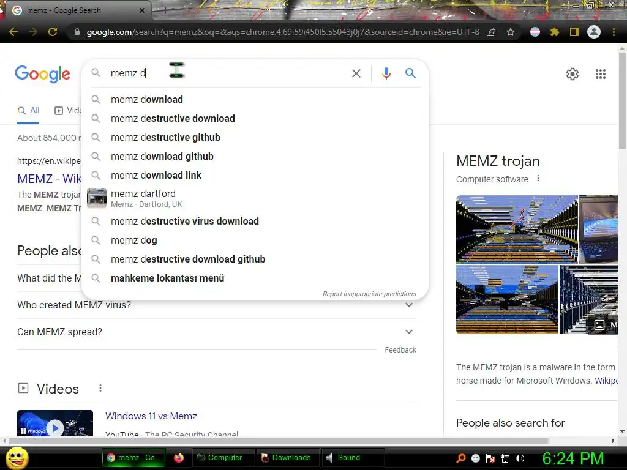627x470 pixels.
Task: Start voice search with the microphone
Action: [386, 73]
